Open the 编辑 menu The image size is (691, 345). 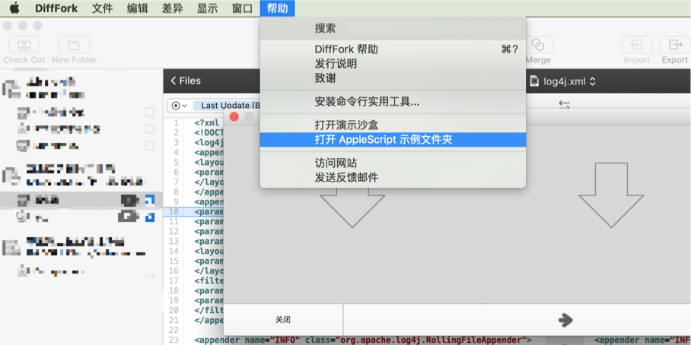pos(138,8)
